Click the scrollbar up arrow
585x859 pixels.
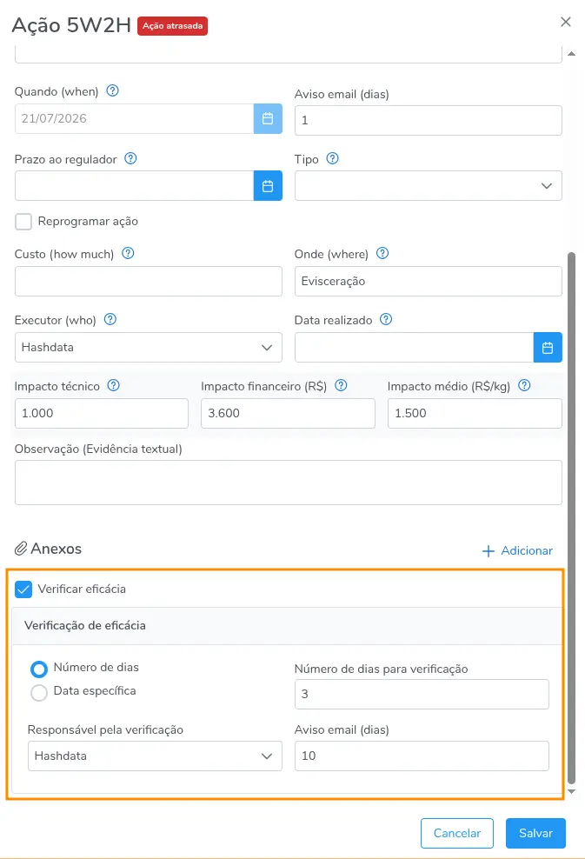tap(571, 54)
